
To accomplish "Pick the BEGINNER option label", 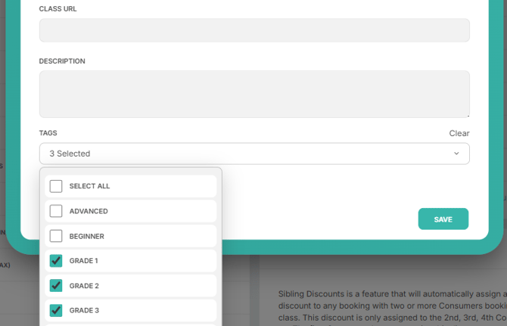I will tap(87, 236).
